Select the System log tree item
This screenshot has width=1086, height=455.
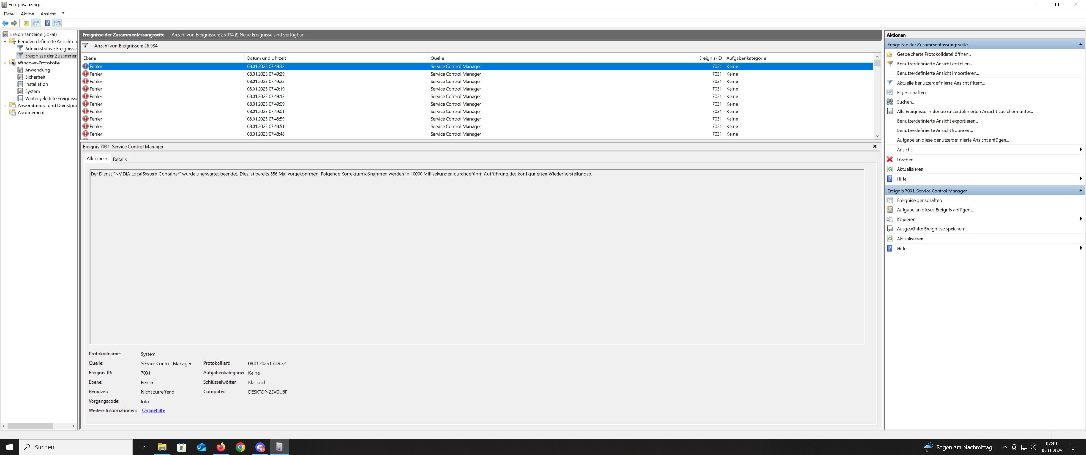coord(33,91)
